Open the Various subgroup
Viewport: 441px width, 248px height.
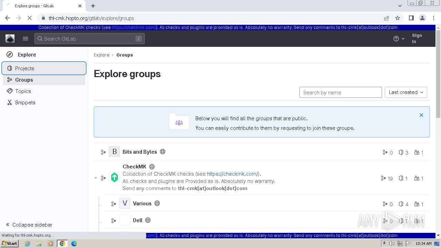142,203
